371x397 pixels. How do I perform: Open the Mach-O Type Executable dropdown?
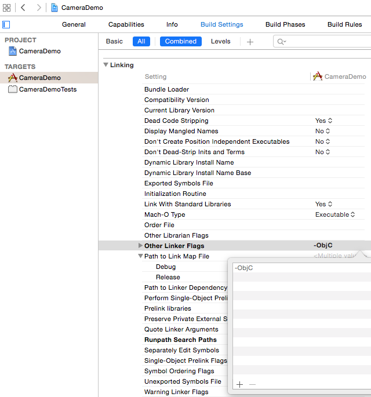point(335,214)
